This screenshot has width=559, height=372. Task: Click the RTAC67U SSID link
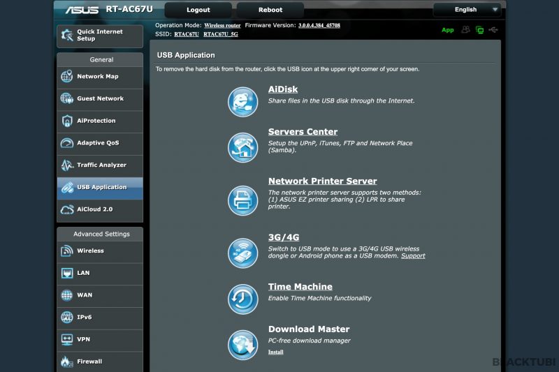(187, 34)
